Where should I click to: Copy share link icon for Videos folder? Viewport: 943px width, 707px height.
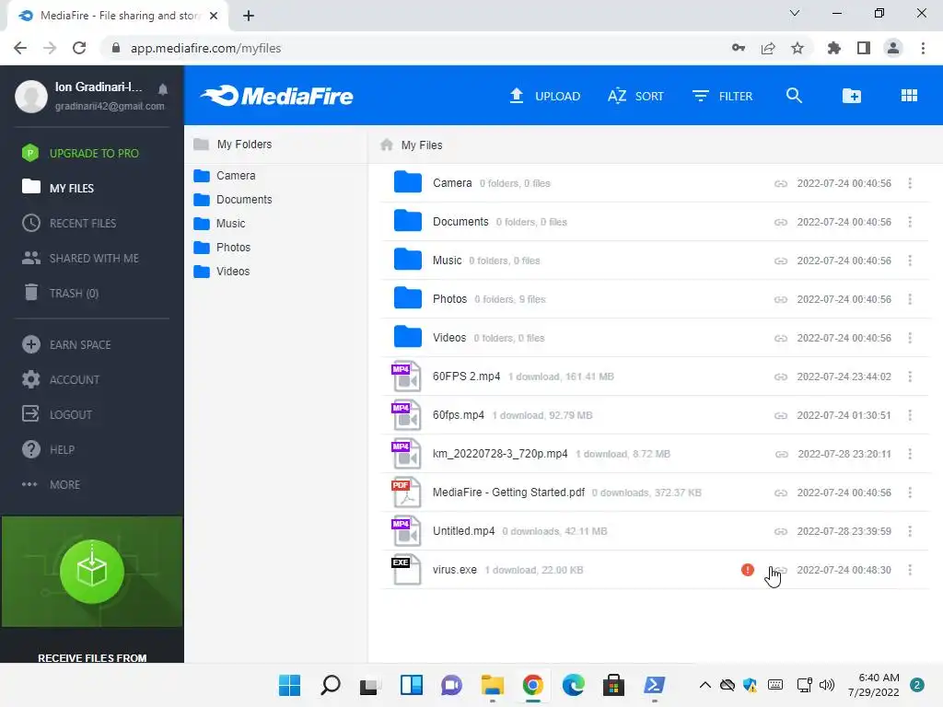[x=781, y=339]
